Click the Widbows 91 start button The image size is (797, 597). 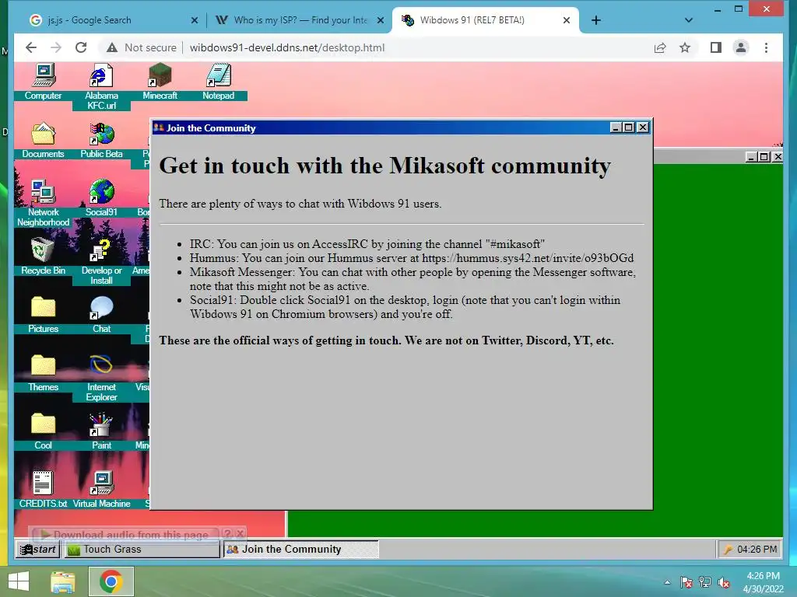pyautogui.click(x=38, y=550)
